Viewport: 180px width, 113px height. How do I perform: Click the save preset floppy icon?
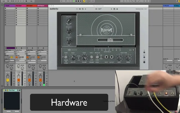coord(114,9)
